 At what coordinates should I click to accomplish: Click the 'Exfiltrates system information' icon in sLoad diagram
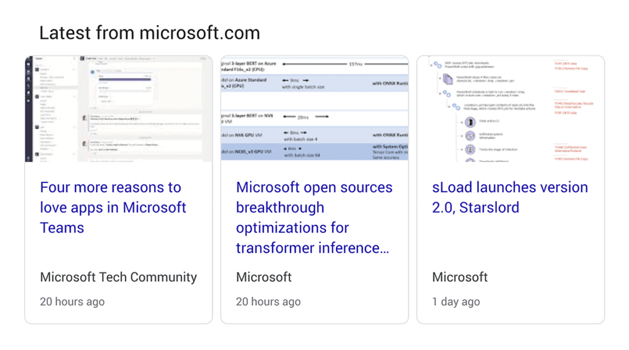coord(470,136)
